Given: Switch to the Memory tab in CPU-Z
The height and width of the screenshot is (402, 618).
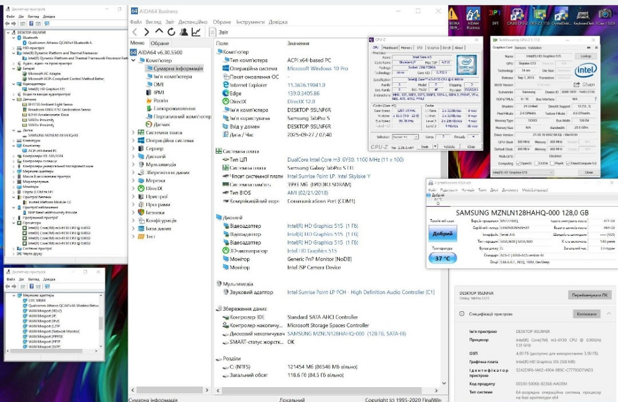Looking at the screenshot, I should click(406, 48).
